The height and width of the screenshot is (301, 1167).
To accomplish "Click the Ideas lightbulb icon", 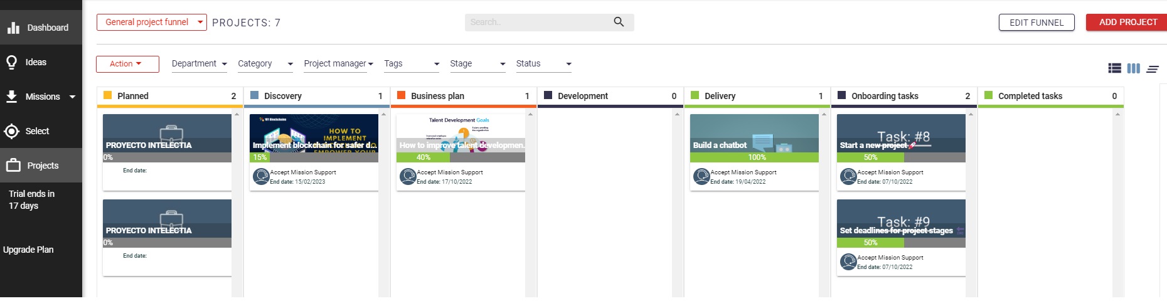I will [x=11, y=62].
